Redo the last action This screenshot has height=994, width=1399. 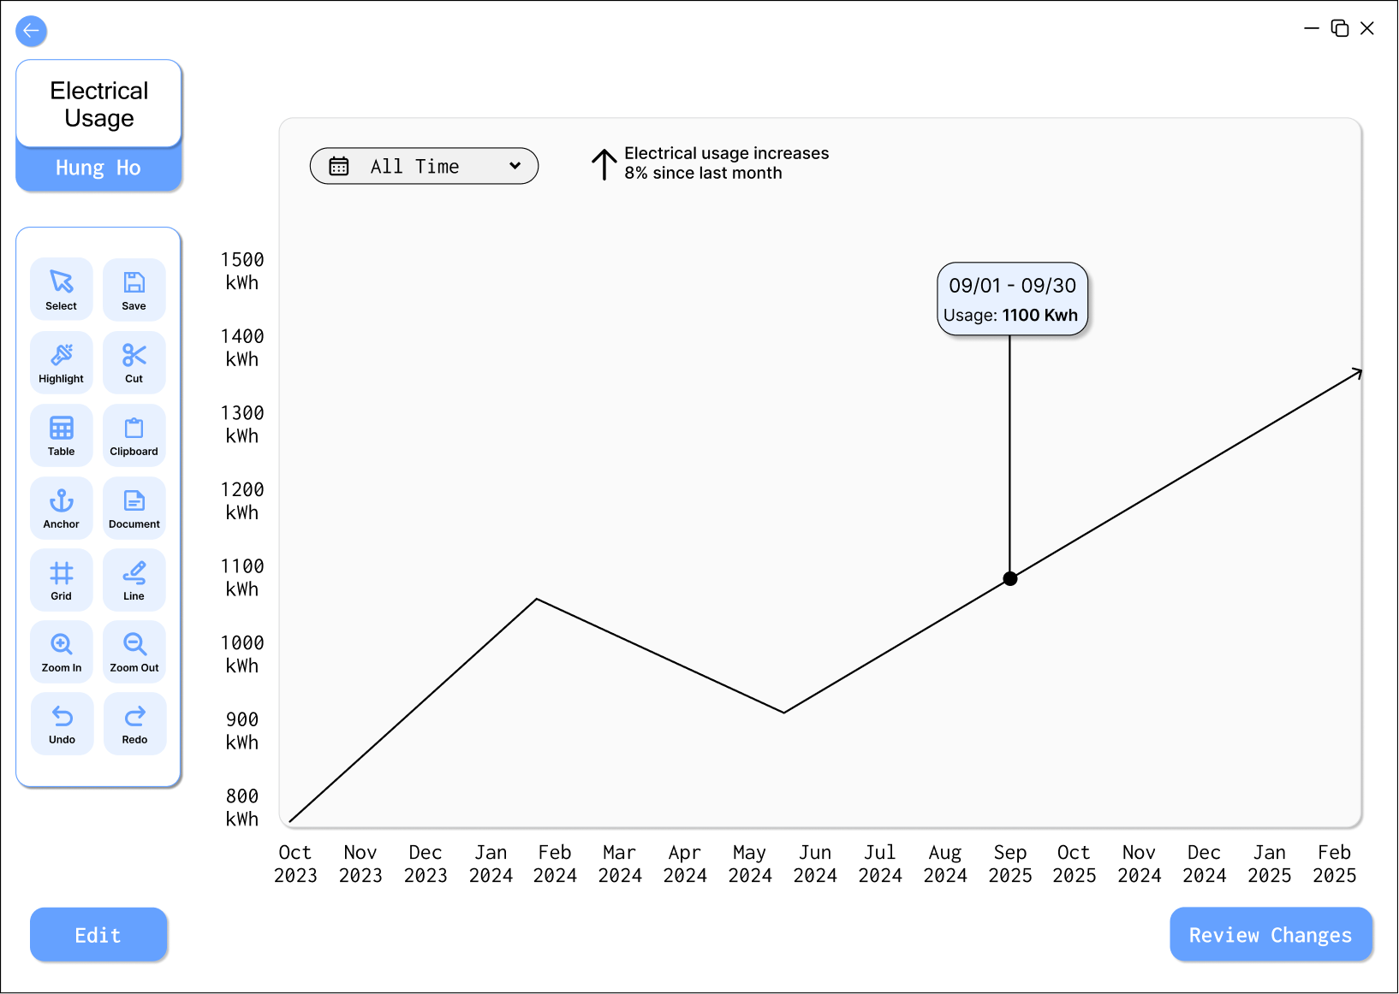point(134,724)
